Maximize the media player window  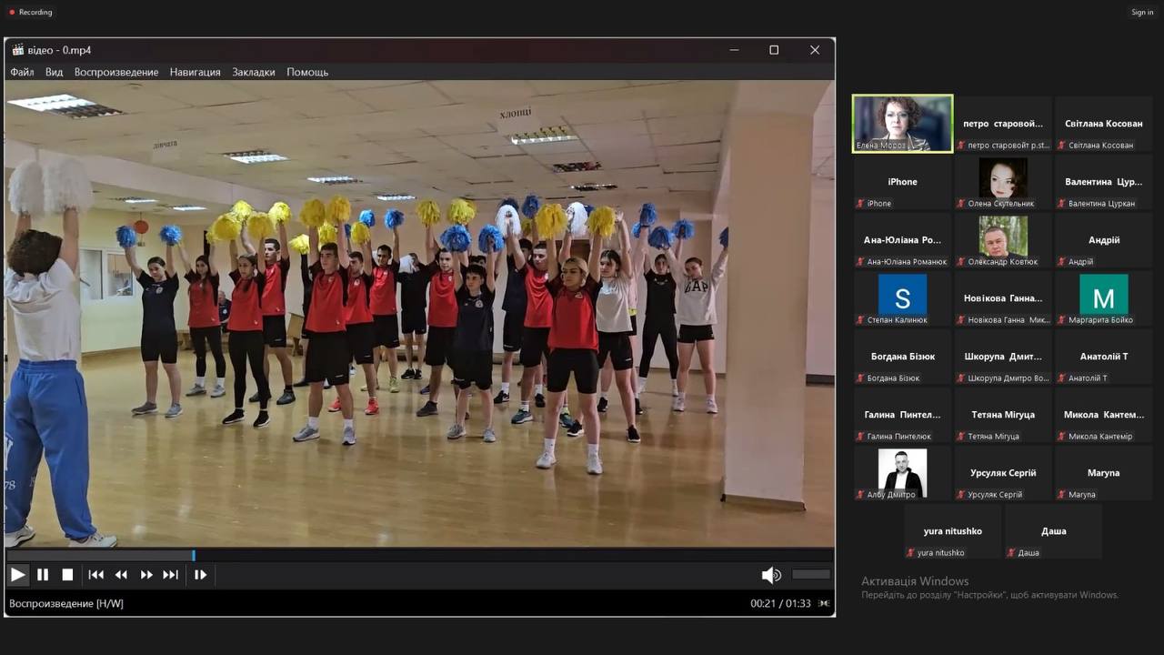point(774,50)
